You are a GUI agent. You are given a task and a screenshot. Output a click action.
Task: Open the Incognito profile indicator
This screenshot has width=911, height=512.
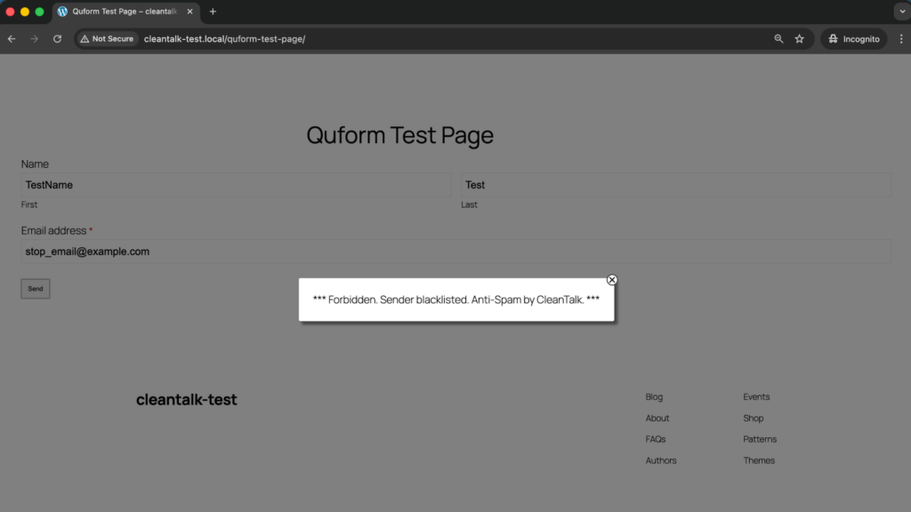(853, 39)
